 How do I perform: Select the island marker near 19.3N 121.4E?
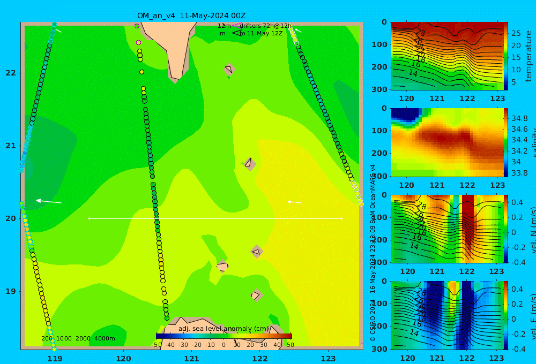pyautogui.click(x=222, y=267)
